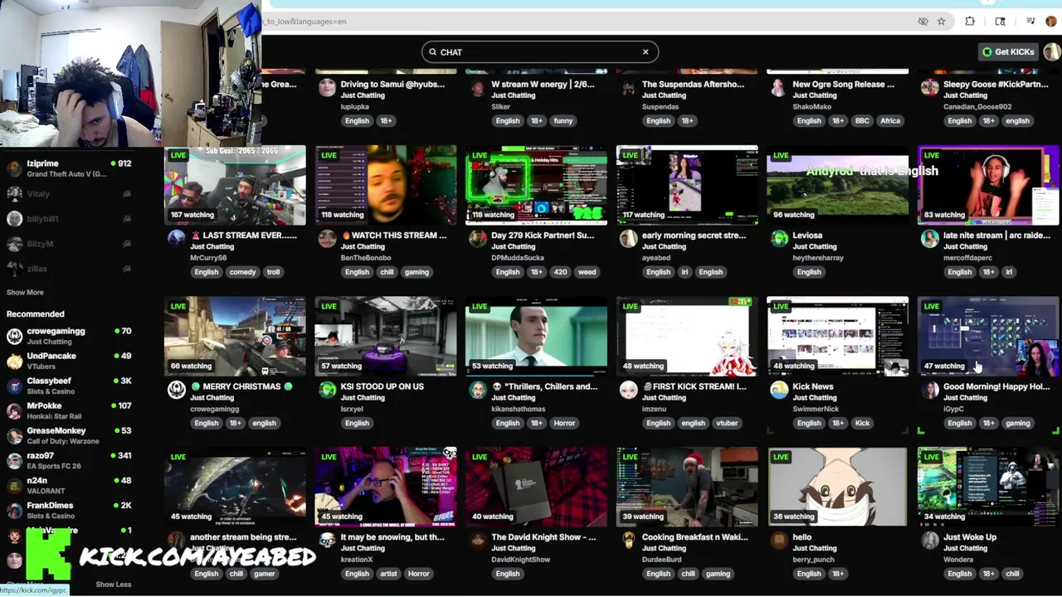Screen dimensions: 1062x597
Task: Click the iGypC channel avatar
Action: [929, 390]
